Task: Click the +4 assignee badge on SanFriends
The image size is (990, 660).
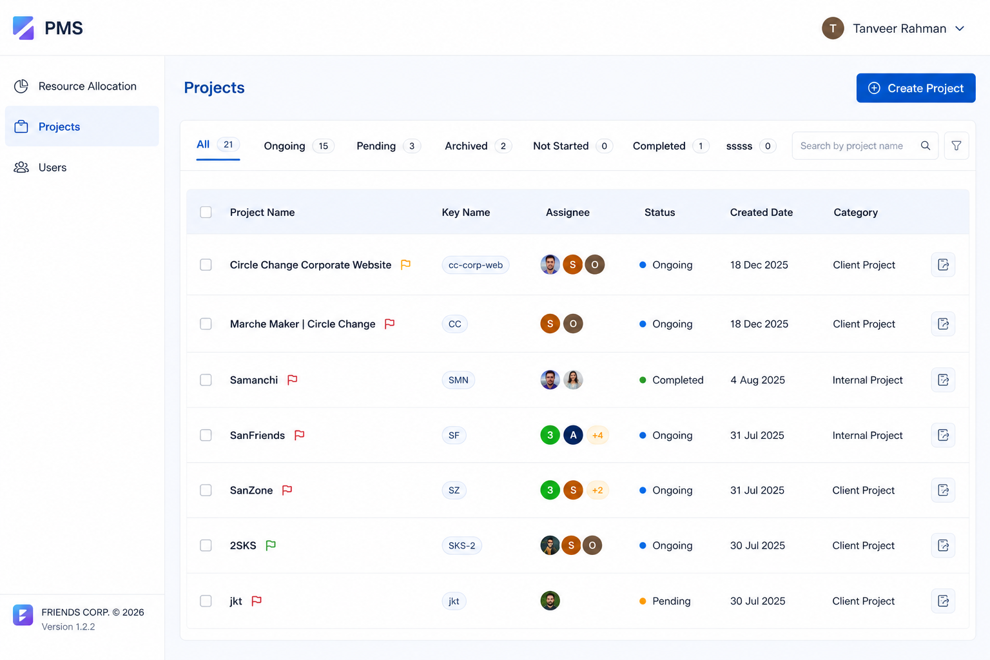Action: [x=597, y=435]
